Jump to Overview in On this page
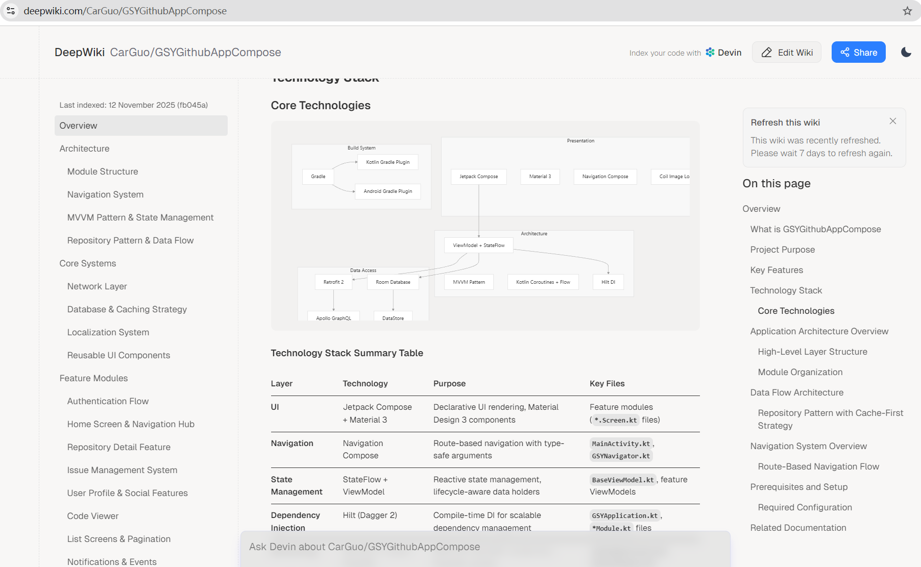The width and height of the screenshot is (921, 567). pyautogui.click(x=761, y=209)
